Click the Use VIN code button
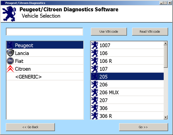 click(109, 32)
